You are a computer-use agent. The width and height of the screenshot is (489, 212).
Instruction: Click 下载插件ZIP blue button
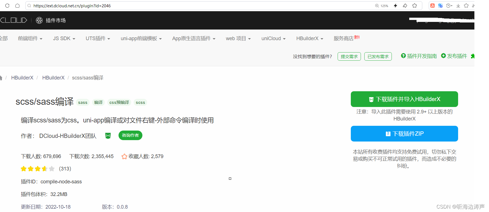[x=404, y=134]
